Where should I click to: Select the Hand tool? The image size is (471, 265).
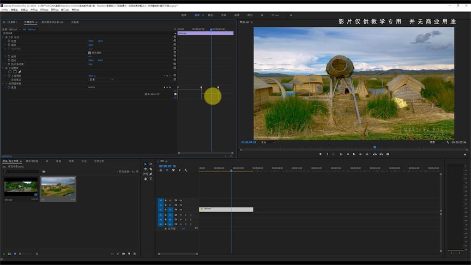(x=146, y=179)
